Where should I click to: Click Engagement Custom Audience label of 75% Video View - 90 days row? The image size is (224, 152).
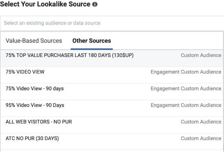coord(186,88)
